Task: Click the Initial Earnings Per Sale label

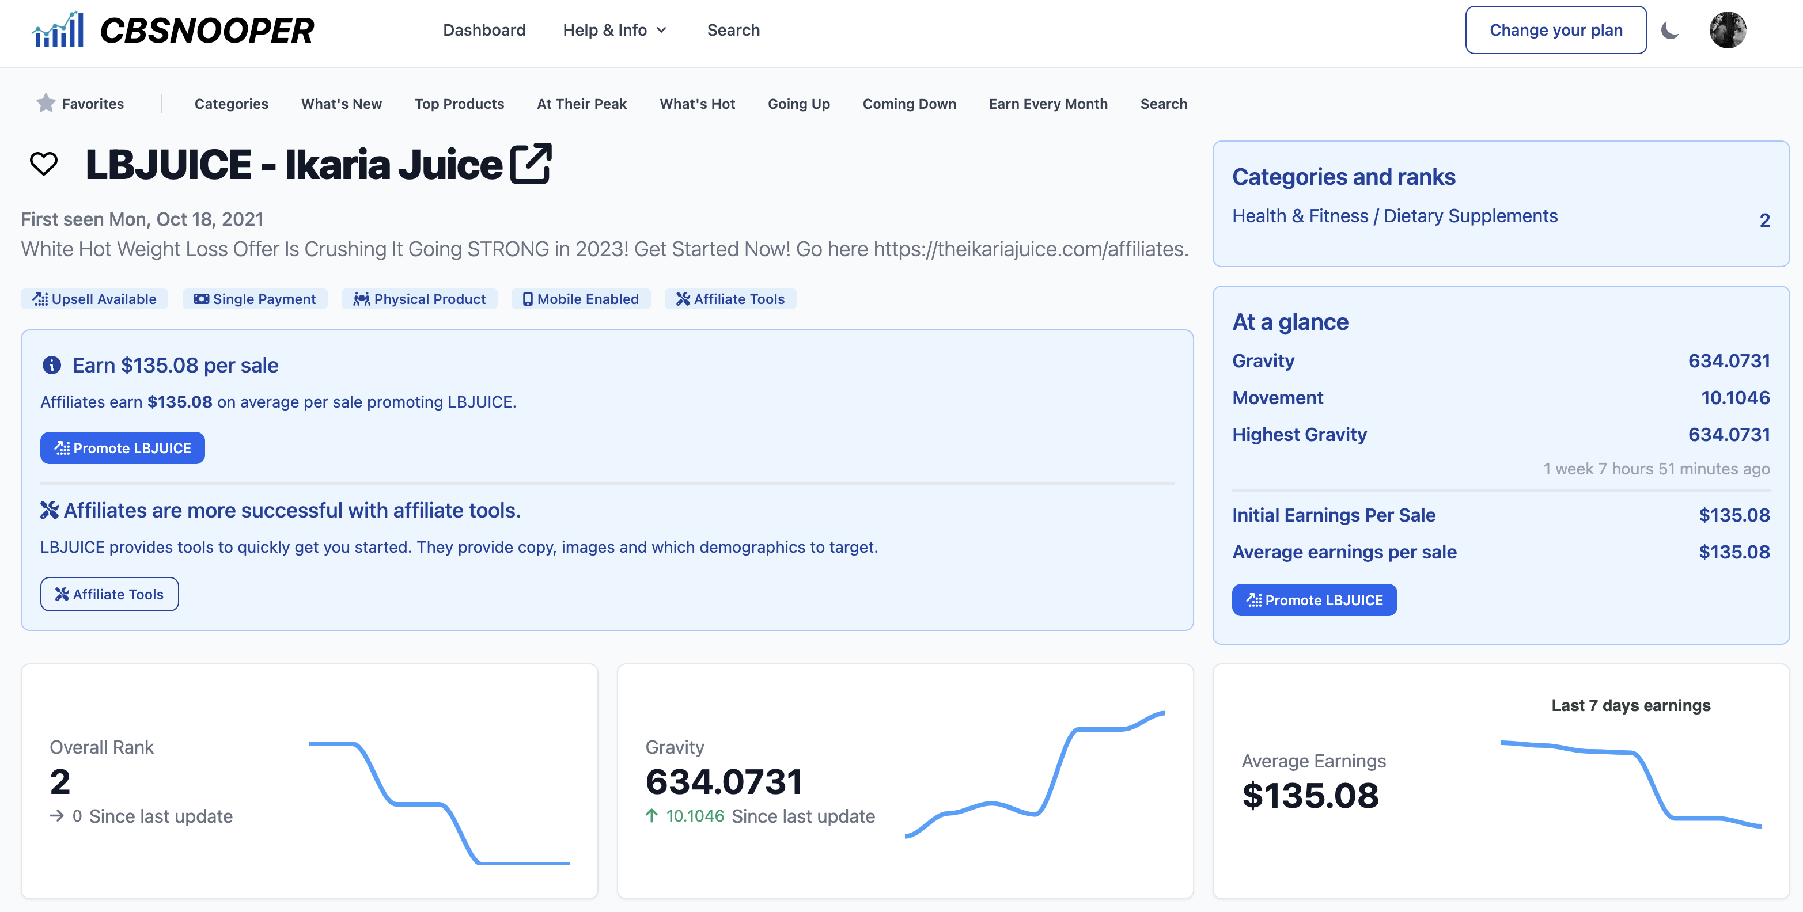Action: [1334, 515]
